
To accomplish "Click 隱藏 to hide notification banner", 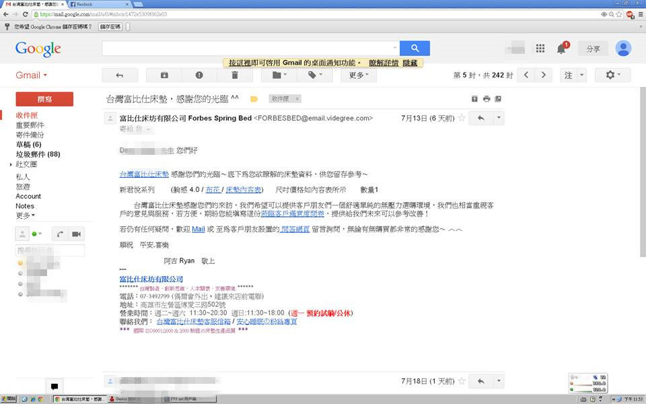I will tap(410, 63).
